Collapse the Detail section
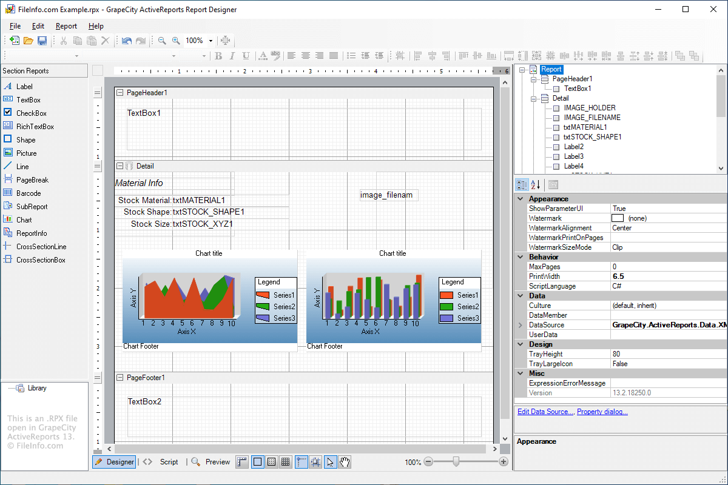728x485 pixels. coord(120,166)
